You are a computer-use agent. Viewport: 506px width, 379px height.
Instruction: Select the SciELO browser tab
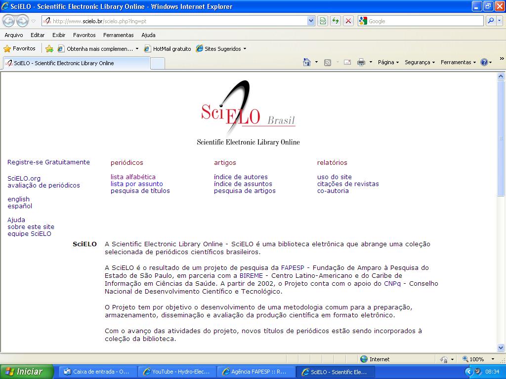point(77,63)
